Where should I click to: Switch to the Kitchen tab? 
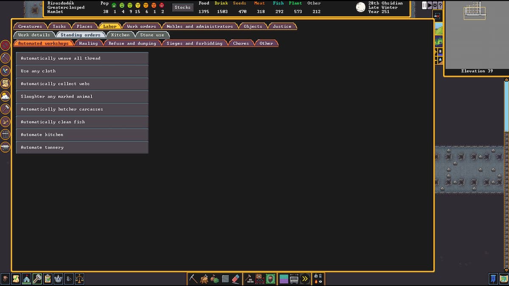[x=120, y=35]
